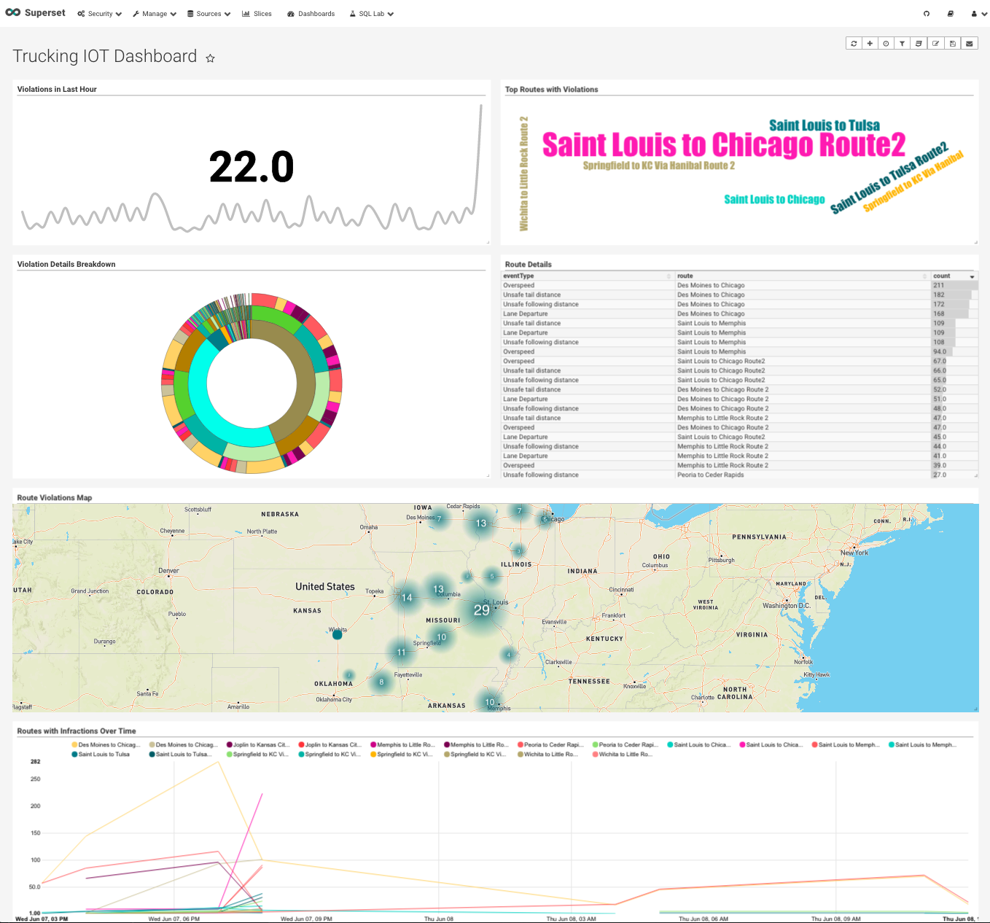Expand the Sources dropdown menu

click(x=208, y=14)
